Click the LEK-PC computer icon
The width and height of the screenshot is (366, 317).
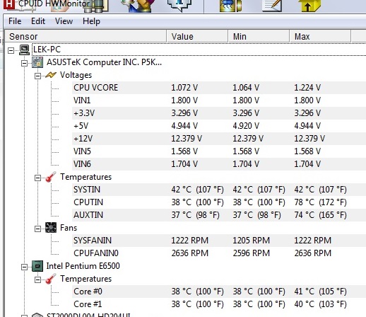[24, 50]
